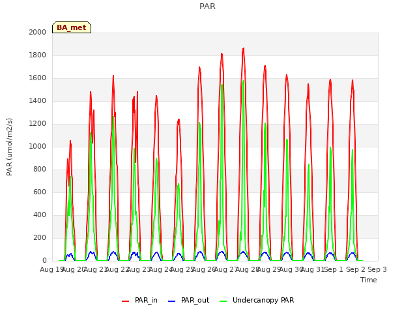Click the Time x-axis label
The image size is (417, 313).
click(369, 280)
